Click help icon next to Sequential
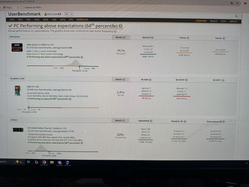 pyautogui.click(x=151, y=121)
